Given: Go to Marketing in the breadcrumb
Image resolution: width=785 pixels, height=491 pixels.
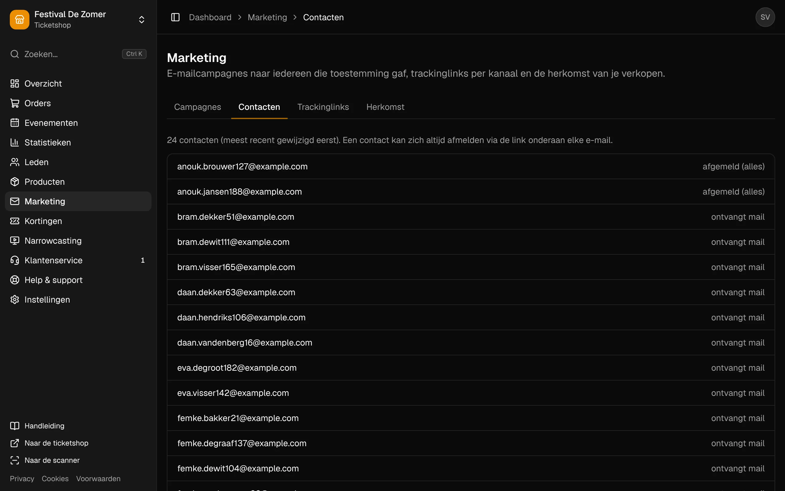Looking at the screenshot, I should click(x=267, y=17).
